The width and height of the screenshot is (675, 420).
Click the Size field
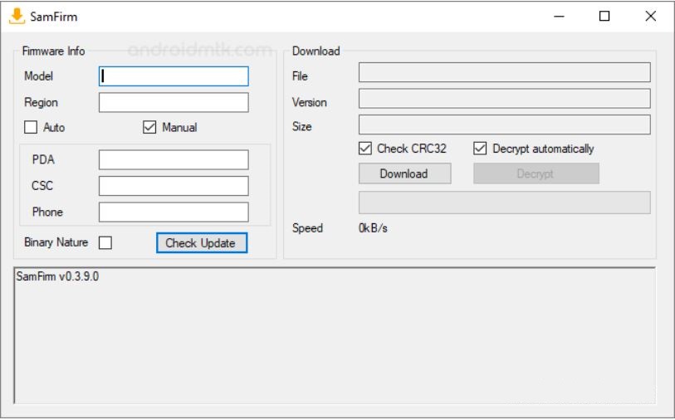(x=505, y=125)
